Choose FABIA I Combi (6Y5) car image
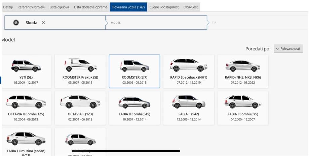Viewport: 309px width, 156px height. [x=243, y=102]
